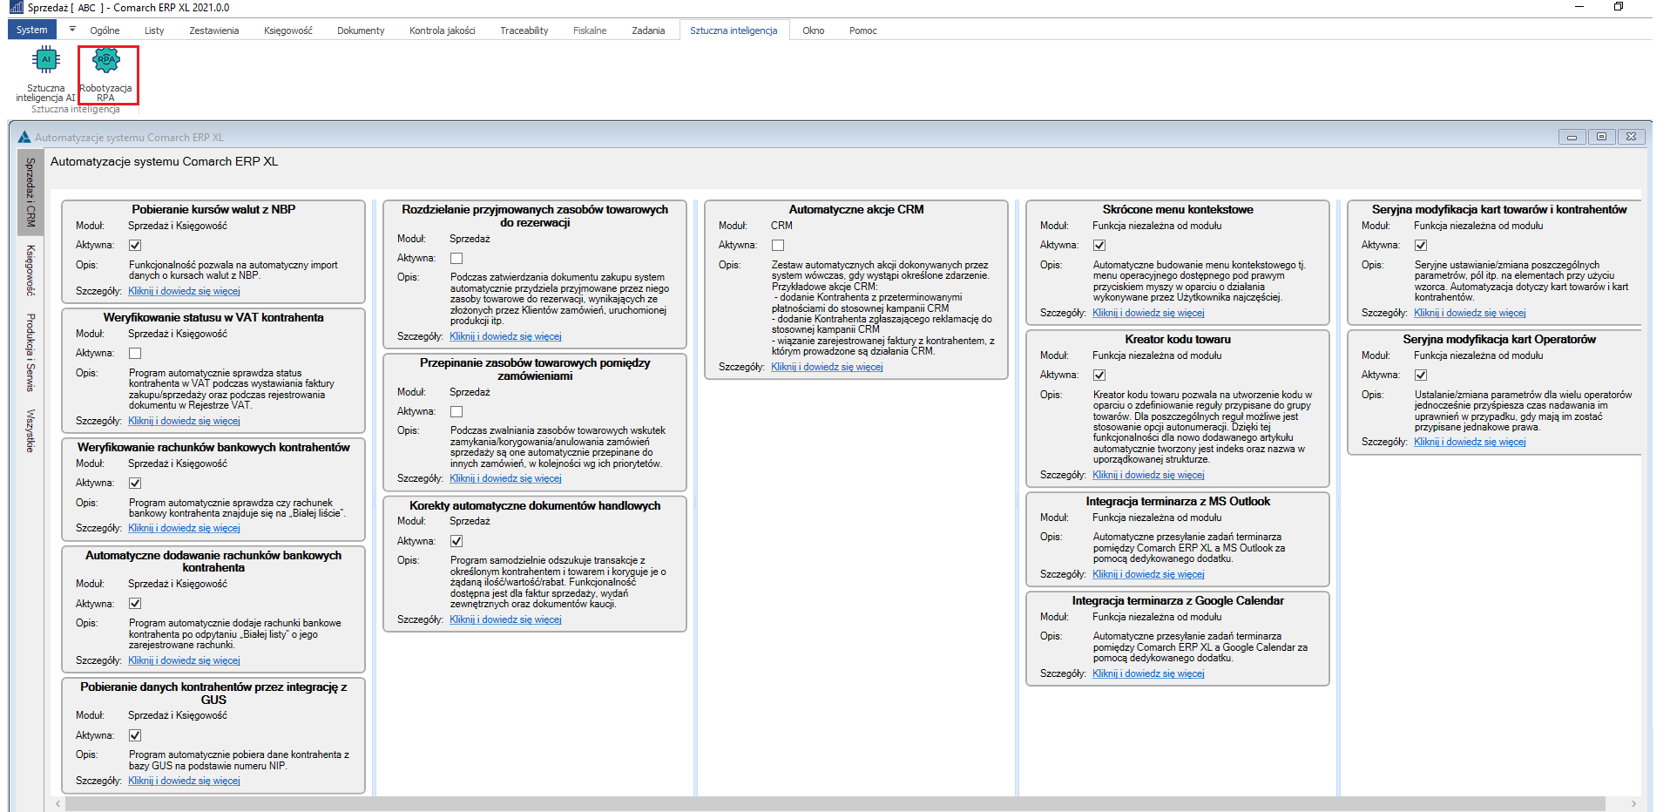Open the Traceability ribbon tab
This screenshot has width=1670, height=812.
click(x=524, y=30)
